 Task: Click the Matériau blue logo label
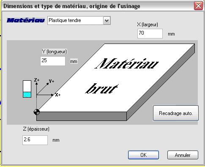(x=26, y=20)
